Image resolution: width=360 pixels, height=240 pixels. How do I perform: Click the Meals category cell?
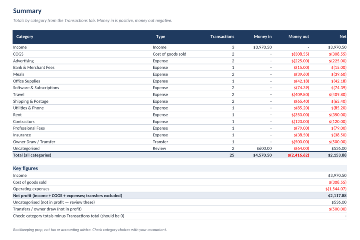18,74
